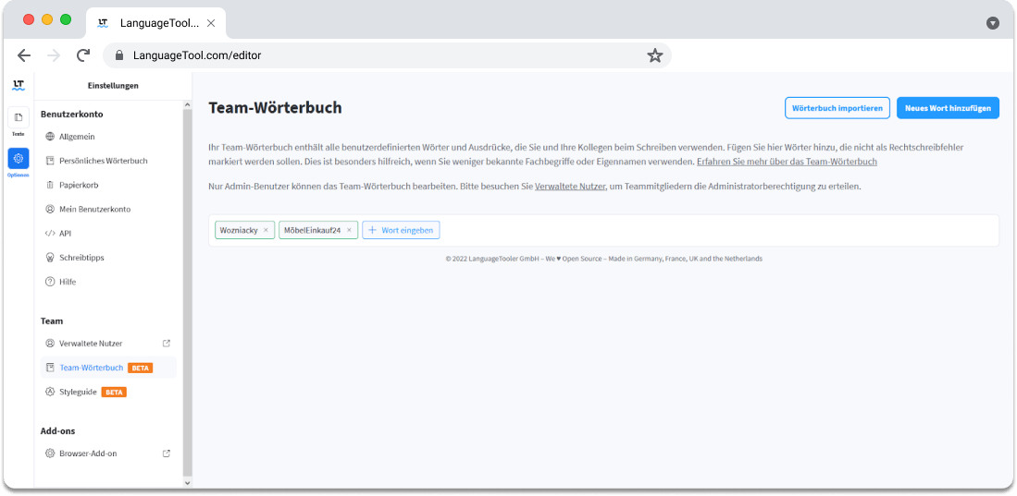This screenshot has height=496, width=1017.
Task: Click the icon beside Styleguide
Action: (x=50, y=392)
